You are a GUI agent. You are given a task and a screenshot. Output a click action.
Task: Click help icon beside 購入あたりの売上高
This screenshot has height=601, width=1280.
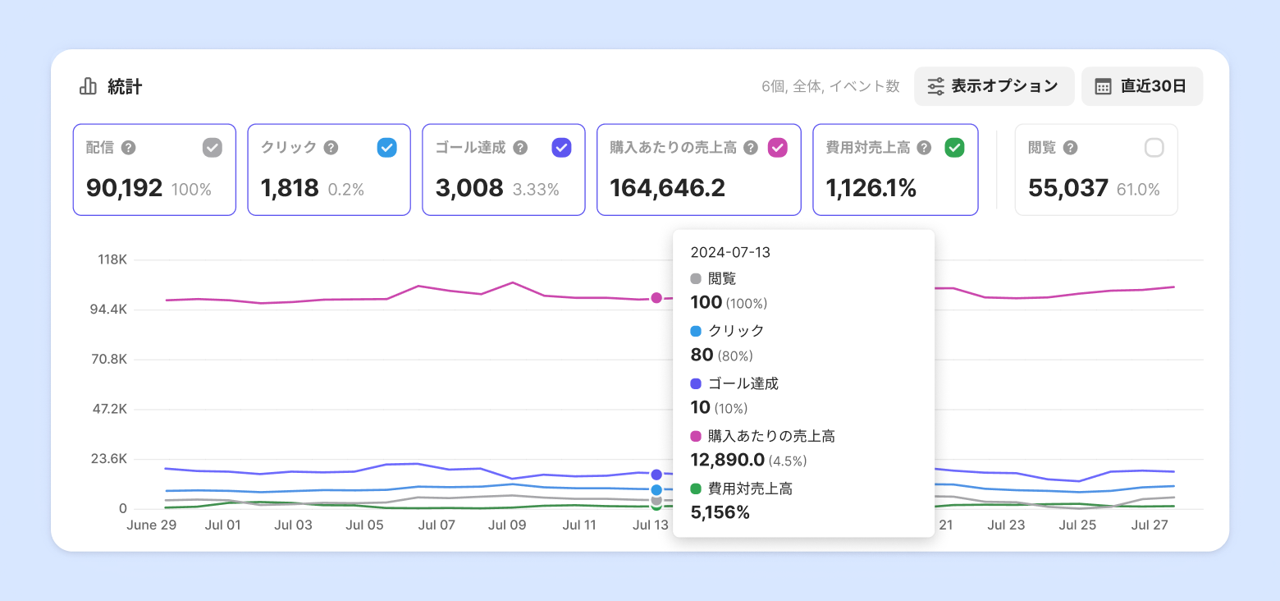[x=751, y=148]
